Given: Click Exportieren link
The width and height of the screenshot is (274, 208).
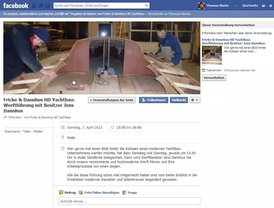Looking at the screenshot, I should (x=12, y=132).
